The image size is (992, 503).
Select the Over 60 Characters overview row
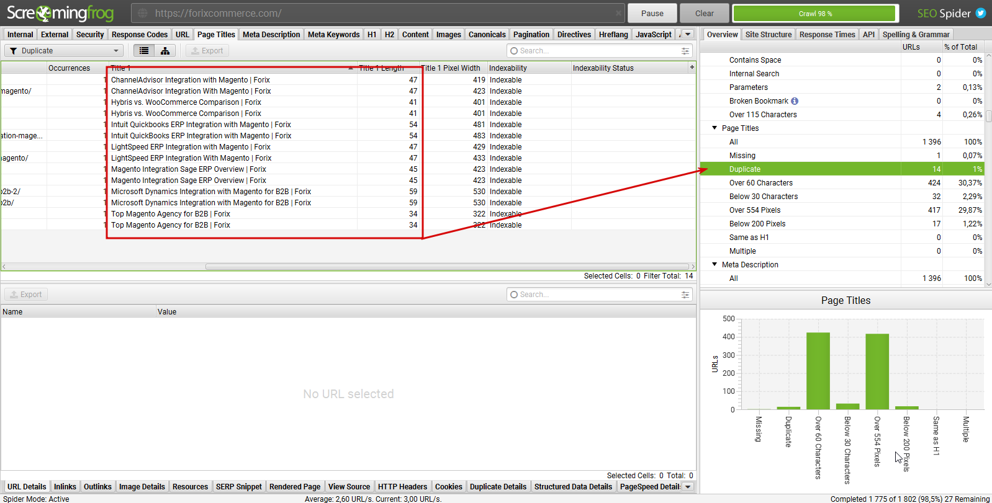coord(842,182)
